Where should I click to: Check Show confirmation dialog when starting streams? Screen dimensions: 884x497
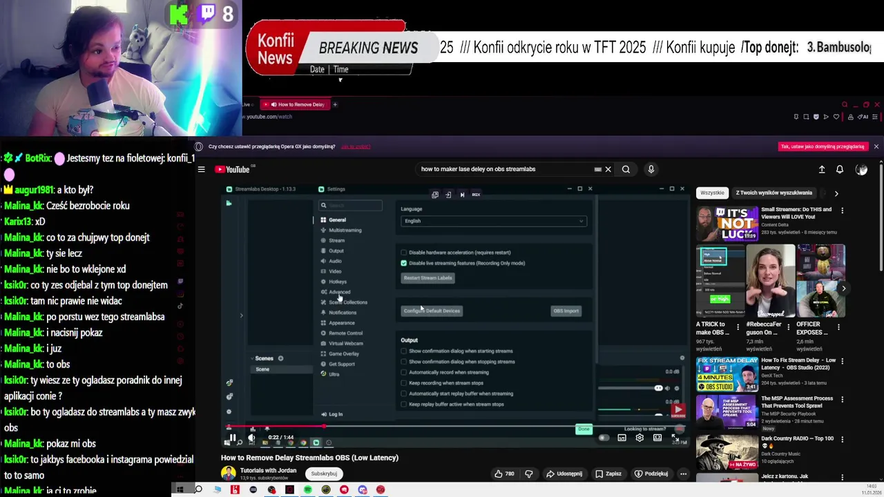[404, 351]
